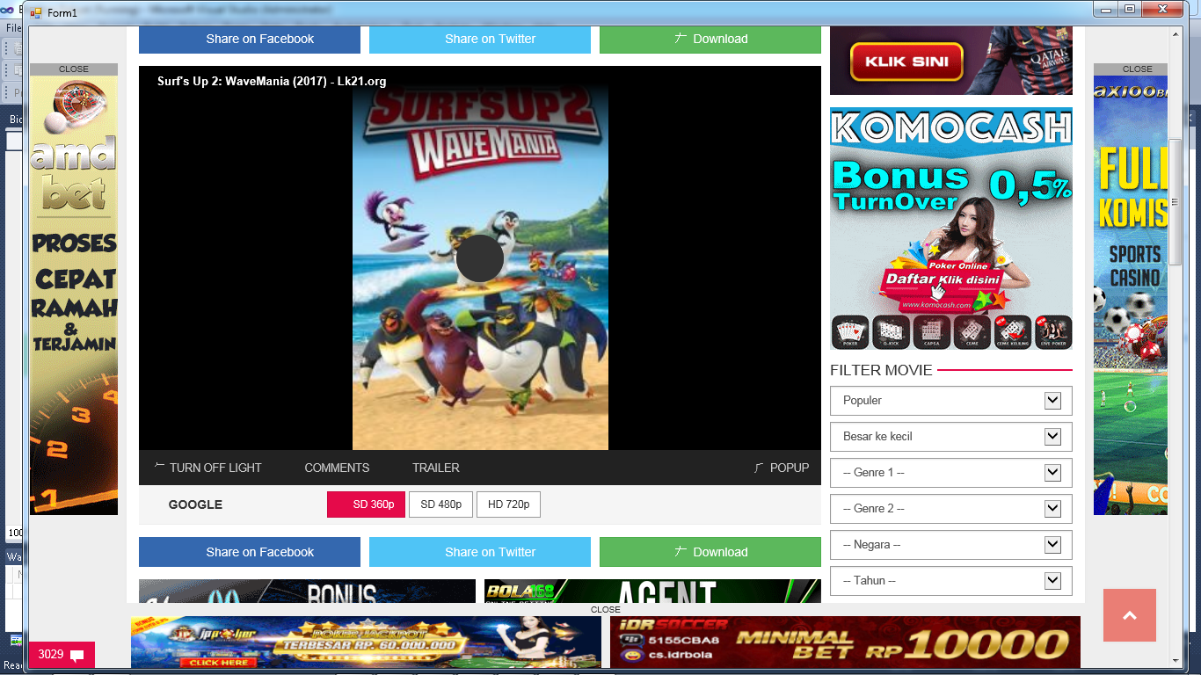This screenshot has height=675, width=1201.
Task: Play the Surf's Up 2 video
Action: click(x=479, y=258)
